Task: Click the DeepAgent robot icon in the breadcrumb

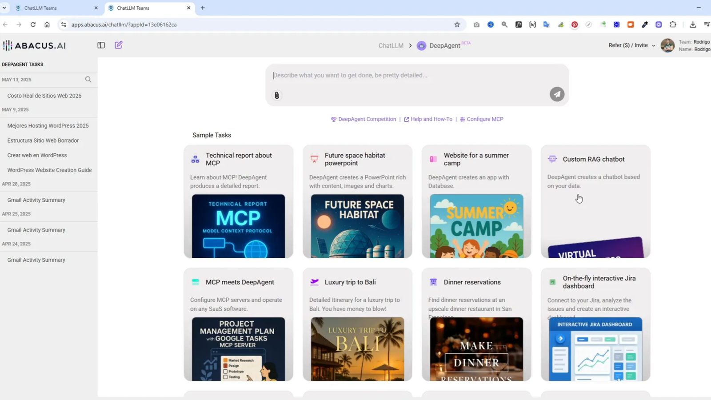Action: point(421,45)
